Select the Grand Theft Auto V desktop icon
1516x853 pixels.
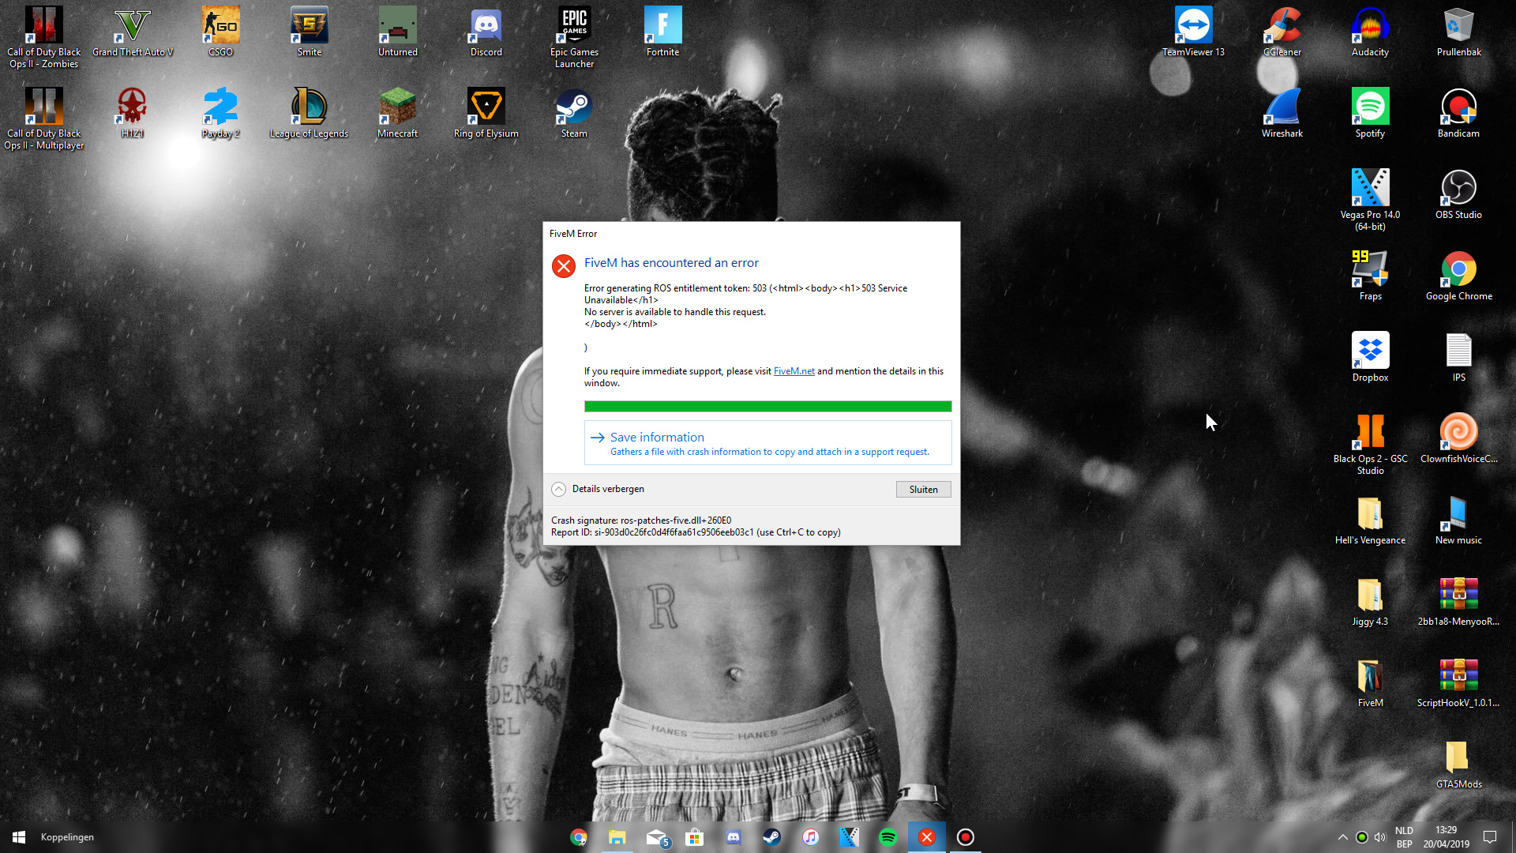(x=133, y=32)
